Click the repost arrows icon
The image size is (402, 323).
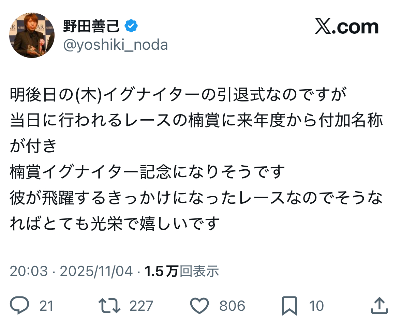point(109,306)
